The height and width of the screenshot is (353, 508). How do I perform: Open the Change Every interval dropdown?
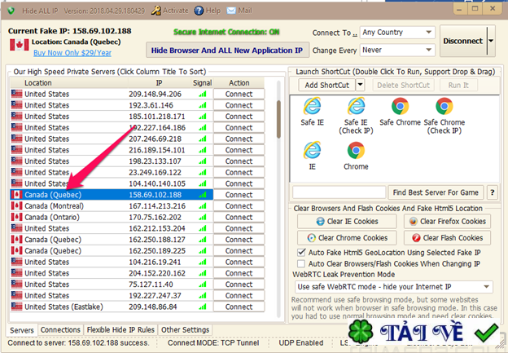click(x=397, y=51)
